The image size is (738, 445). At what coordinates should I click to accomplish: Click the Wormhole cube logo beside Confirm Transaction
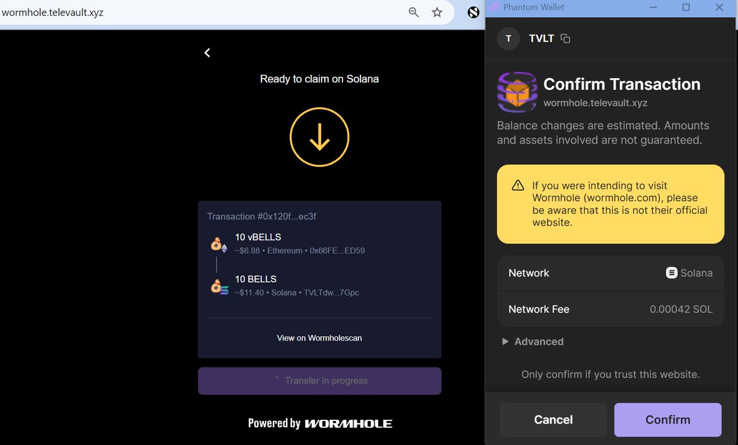pos(517,92)
